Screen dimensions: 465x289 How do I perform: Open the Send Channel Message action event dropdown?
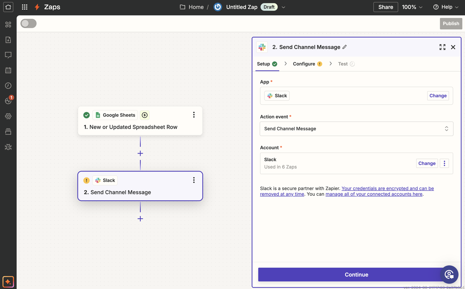(x=356, y=128)
